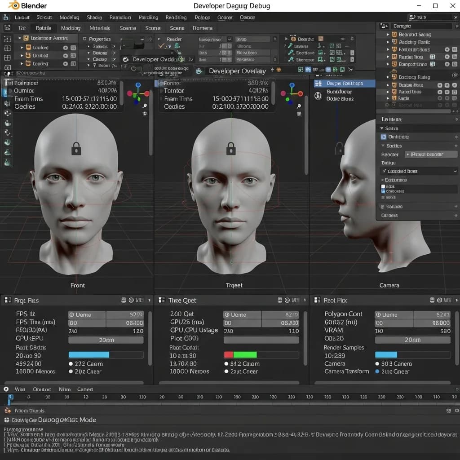Viewport: 460px width, 460px height.
Task: Expand the Properties panel header
Action: pyautogui.click(x=84, y=39)
